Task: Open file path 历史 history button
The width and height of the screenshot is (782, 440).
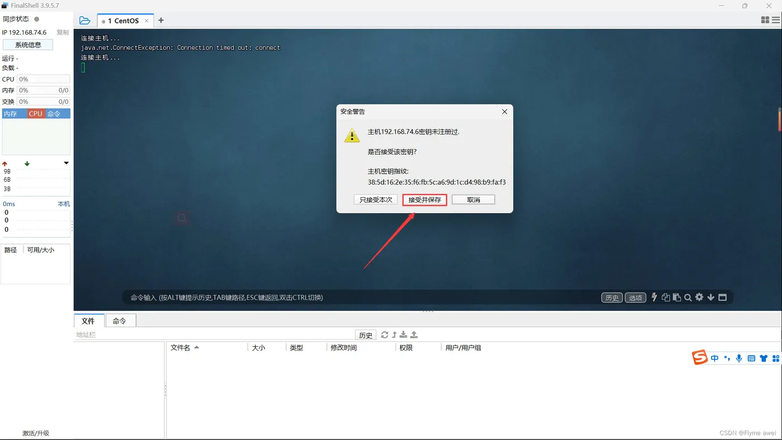Action: (366, 335)
